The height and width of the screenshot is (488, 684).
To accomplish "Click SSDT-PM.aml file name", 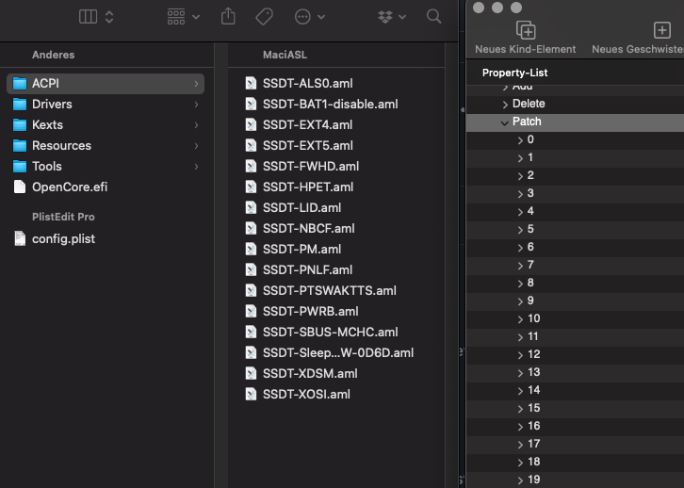I will click(301, 249).
